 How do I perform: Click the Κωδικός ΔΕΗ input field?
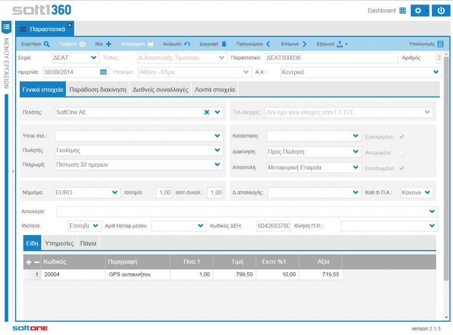[273, 226]
